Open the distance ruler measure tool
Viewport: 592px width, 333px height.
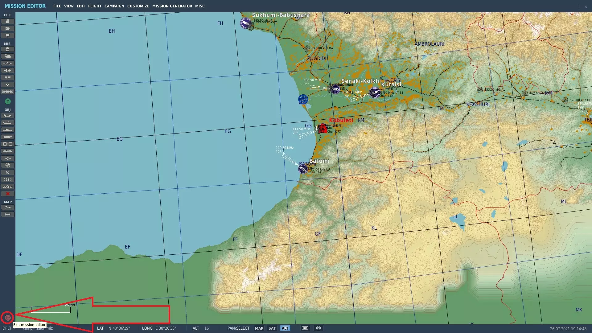point(8,214)
